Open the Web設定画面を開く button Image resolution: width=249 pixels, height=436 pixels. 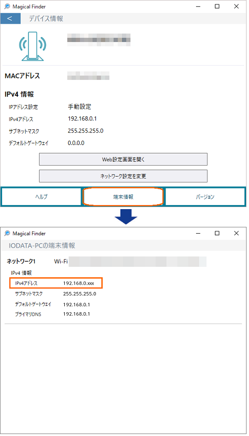[123, 159]
